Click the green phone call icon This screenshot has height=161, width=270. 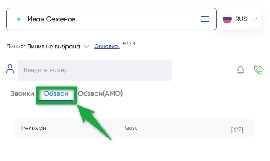258,70
